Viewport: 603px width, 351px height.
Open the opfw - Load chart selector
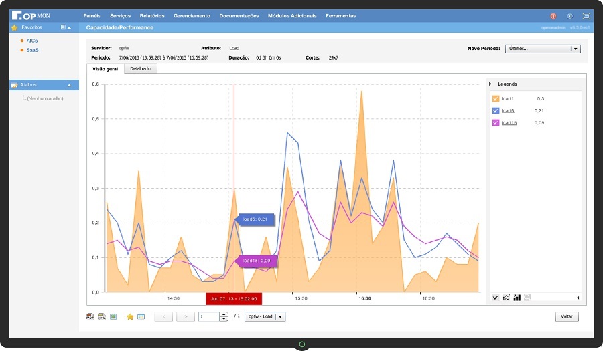265,316
